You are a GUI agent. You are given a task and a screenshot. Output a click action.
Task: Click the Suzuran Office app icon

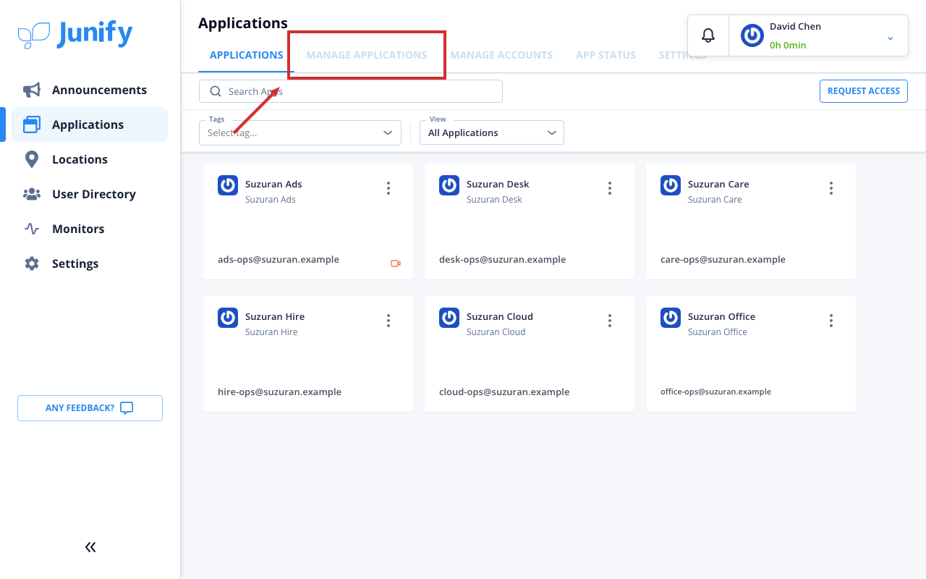(671, 318)
